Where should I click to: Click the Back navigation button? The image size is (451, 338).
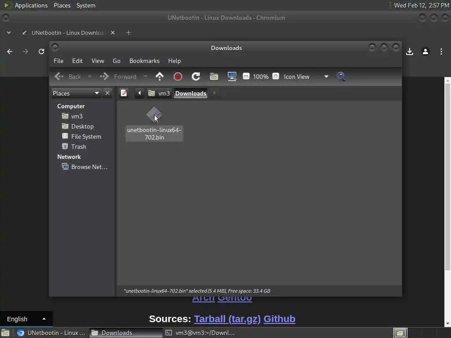(68, 77)
